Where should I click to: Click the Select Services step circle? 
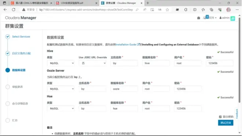(x=8, y=37)
